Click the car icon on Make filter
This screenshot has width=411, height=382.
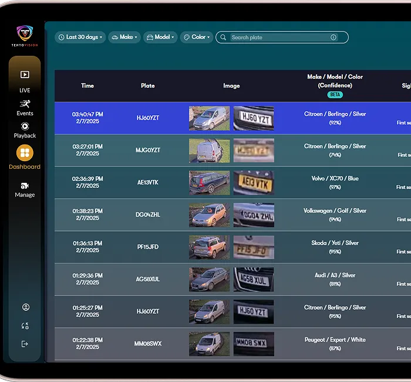[115, 37]
